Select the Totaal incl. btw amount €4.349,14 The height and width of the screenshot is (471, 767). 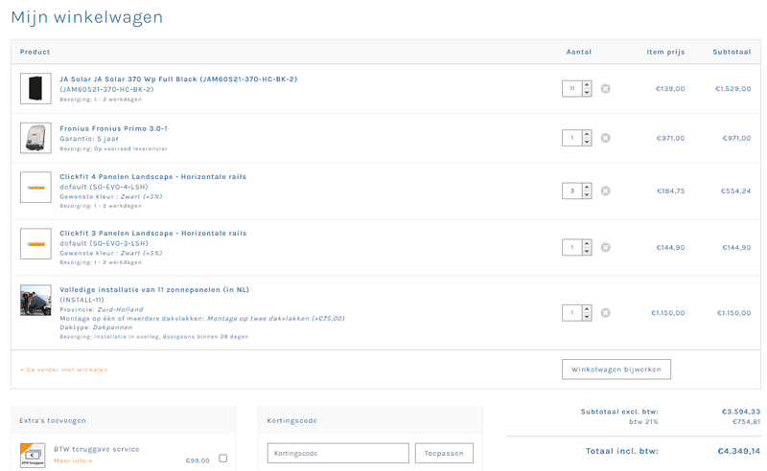point(738,451)
